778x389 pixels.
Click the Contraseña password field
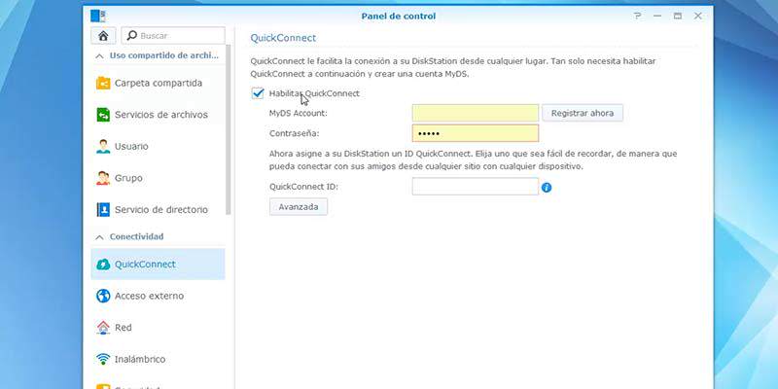pos(476,133)
